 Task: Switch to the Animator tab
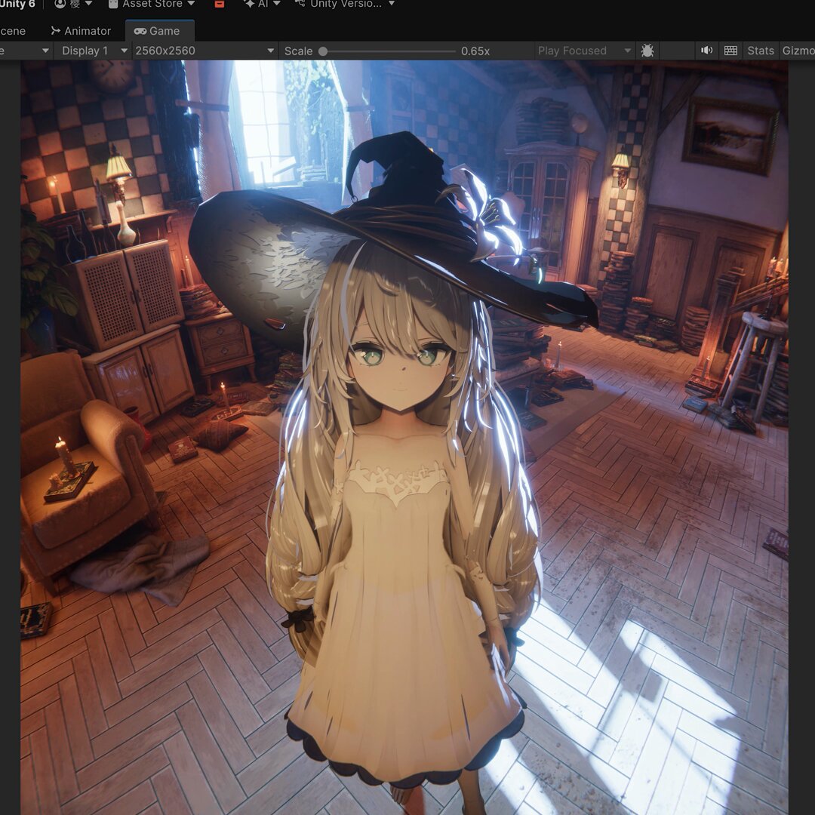81,31
